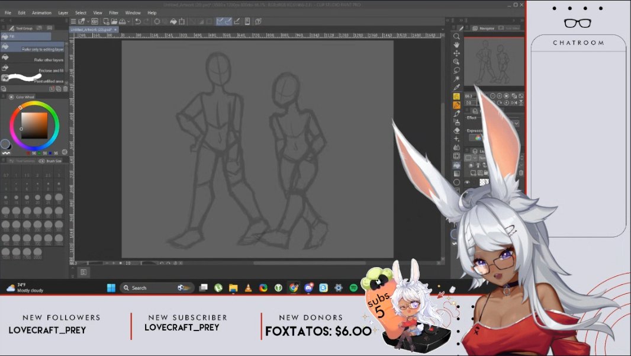Select the Fill bucket tool in toolbar

pyautogui.click(x=456, y=165)
